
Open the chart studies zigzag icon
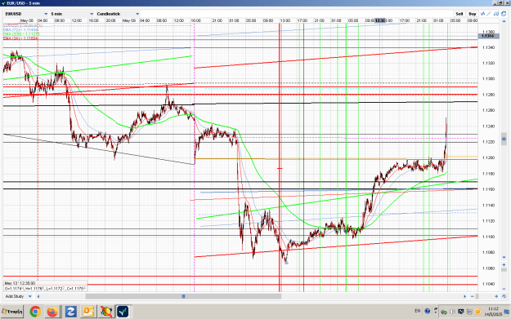(x=483, y=14)
